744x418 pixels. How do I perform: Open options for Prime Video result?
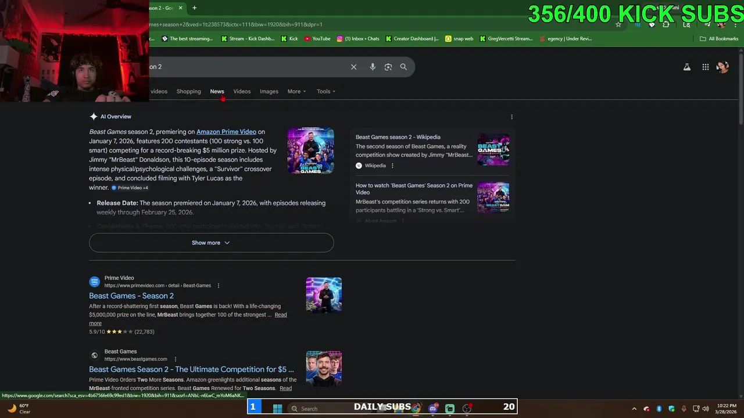(x=219, y=286)
